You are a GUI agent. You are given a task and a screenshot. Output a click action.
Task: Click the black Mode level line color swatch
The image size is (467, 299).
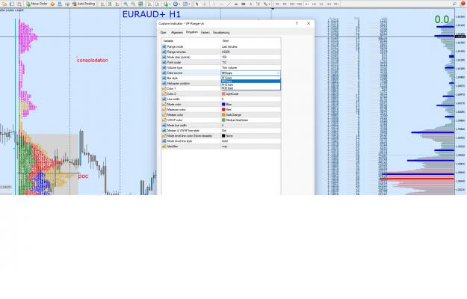223,136
